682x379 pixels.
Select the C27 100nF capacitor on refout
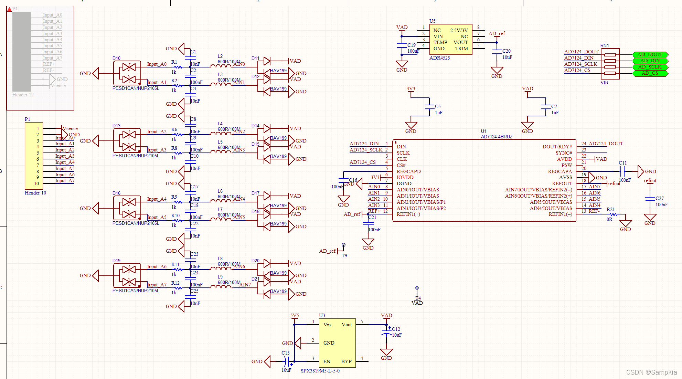[650, 199]
